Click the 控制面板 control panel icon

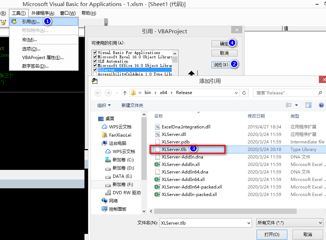pos(104,209)
